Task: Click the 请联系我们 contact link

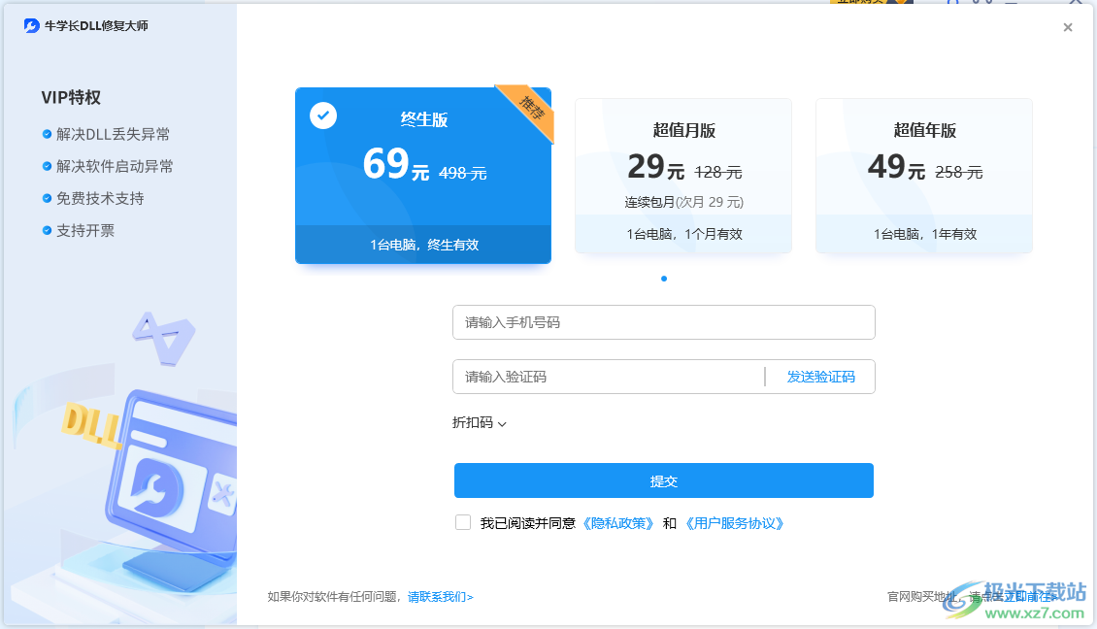Action: 439,597
